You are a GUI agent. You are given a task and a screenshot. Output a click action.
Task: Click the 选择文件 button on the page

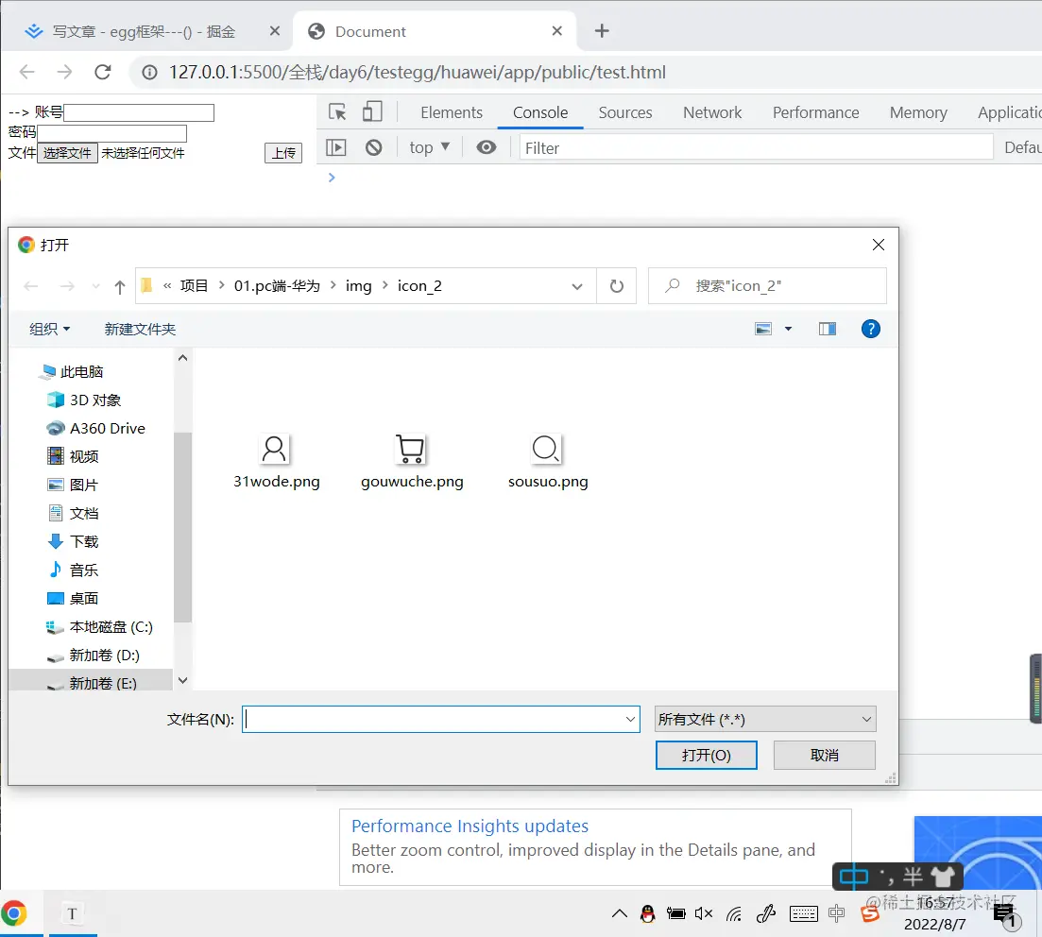(x=67, y=153)
